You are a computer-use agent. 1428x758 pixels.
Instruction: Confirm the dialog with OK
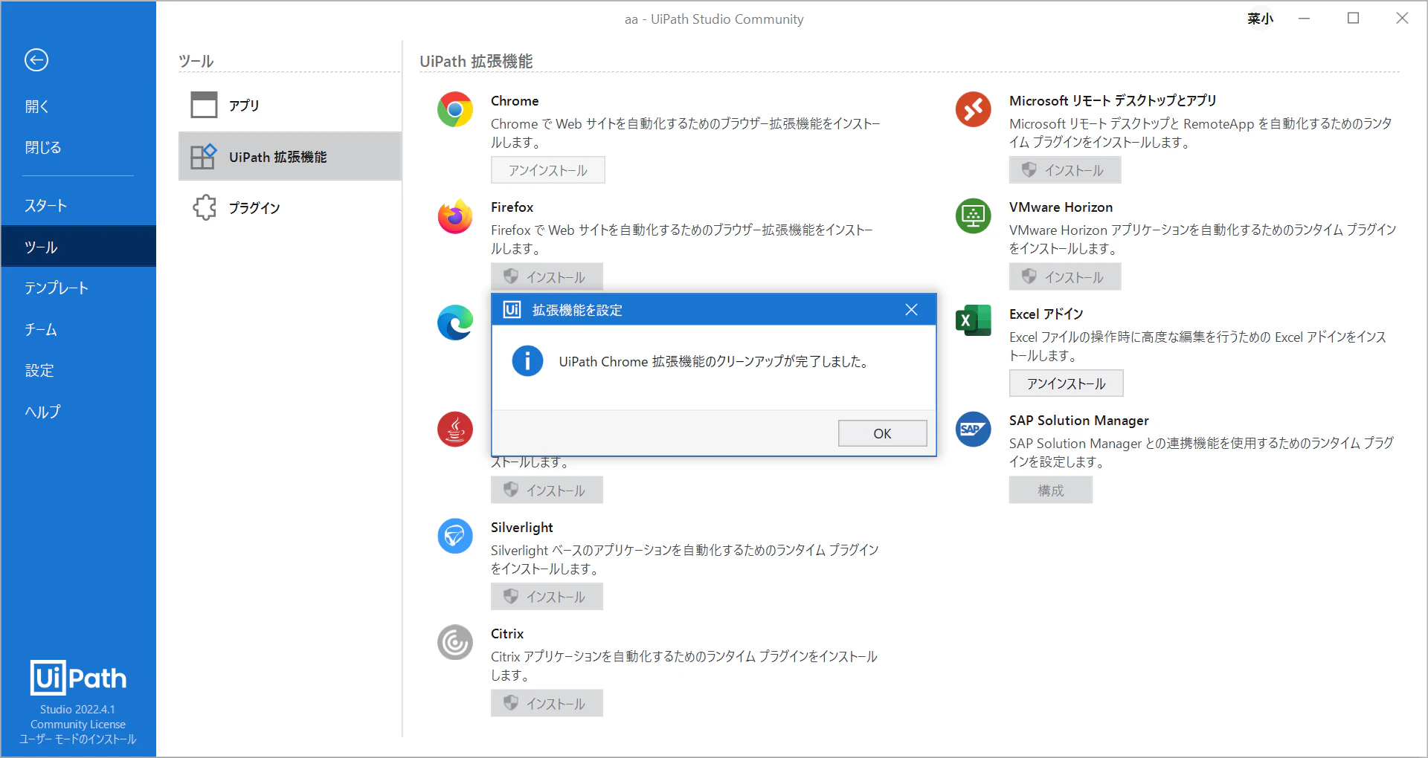(882, 433)
